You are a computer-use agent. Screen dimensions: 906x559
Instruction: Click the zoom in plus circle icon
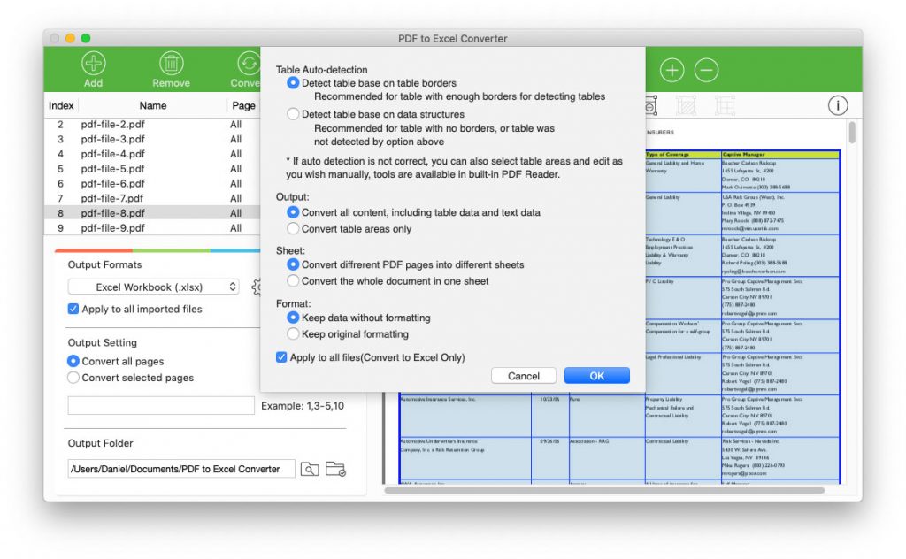[x=672, y=71]
